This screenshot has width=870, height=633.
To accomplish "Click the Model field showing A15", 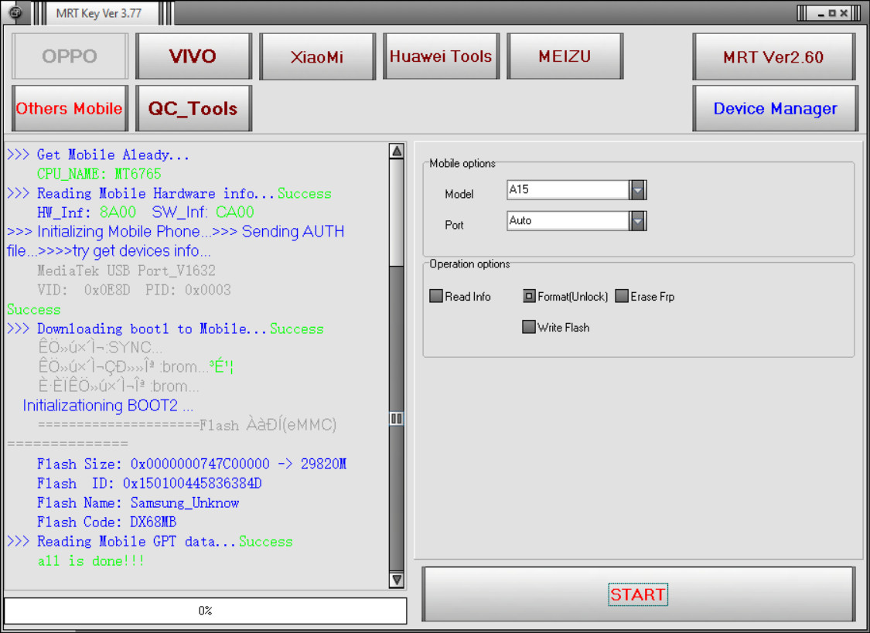I will coord(568,190).
